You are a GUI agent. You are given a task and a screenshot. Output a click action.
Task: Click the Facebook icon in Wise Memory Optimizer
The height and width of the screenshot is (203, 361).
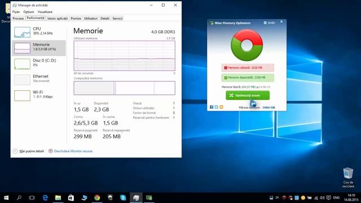click(x=212, y=107)
